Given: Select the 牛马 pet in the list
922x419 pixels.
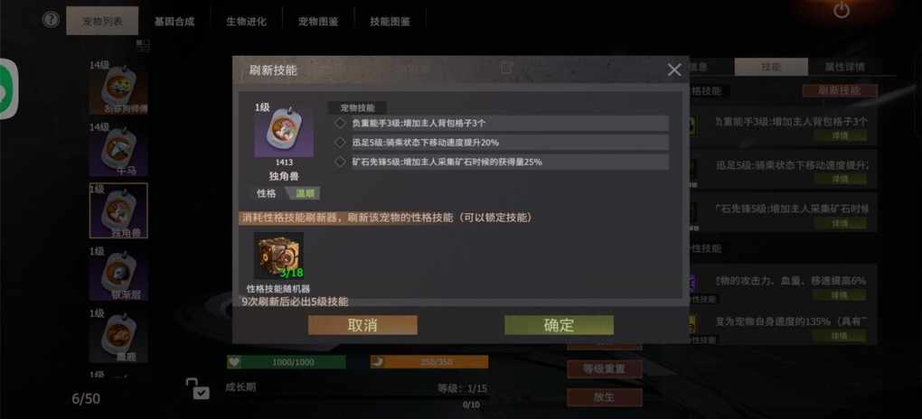Looking at the screenshot, I should coord(118,150).
